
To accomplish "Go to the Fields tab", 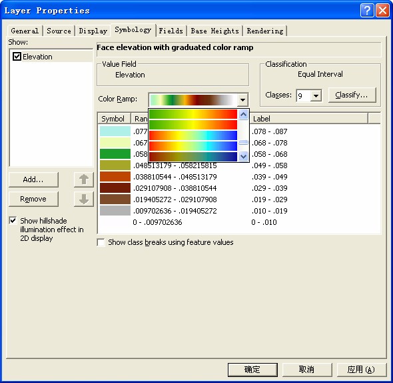I will [171, 31].
